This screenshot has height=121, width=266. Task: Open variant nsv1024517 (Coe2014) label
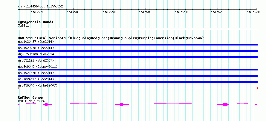(36, 79)
